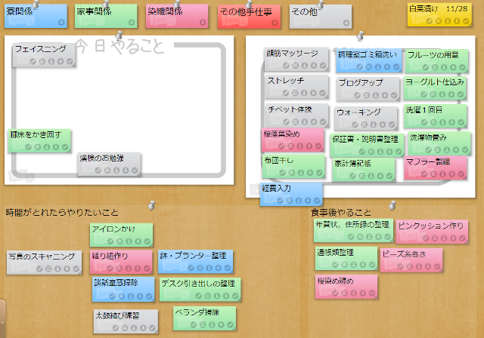Mark 顔筋マッサージ as done
The image size is (484, 338).
pos(323,66)
